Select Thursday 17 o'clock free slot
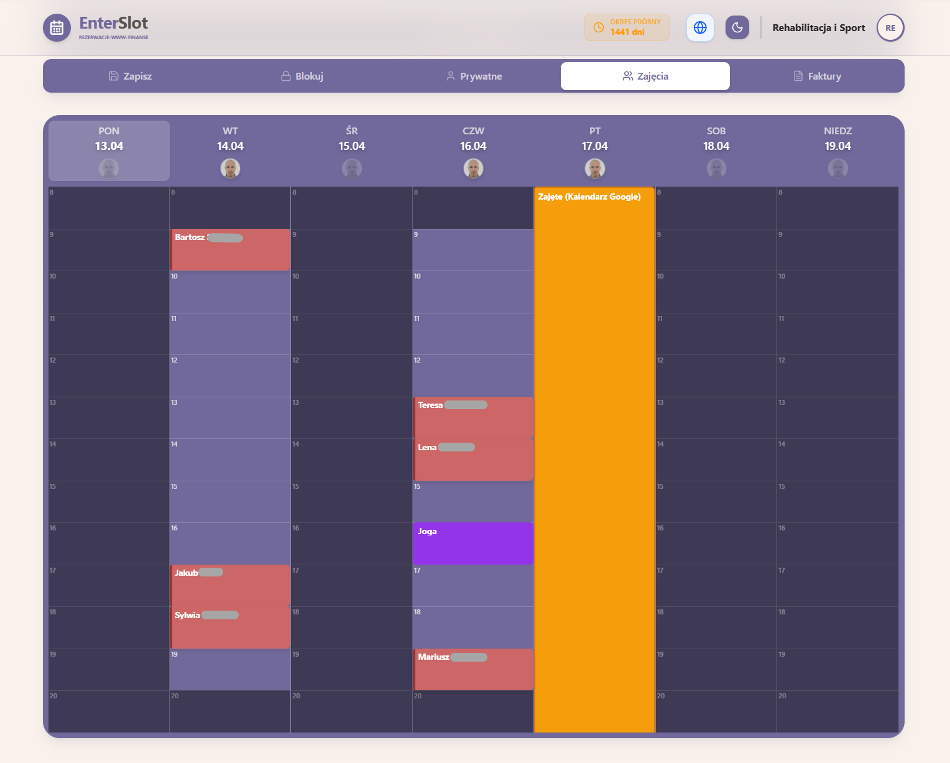This screenshot has height=763, width=950. click(473, 586)
